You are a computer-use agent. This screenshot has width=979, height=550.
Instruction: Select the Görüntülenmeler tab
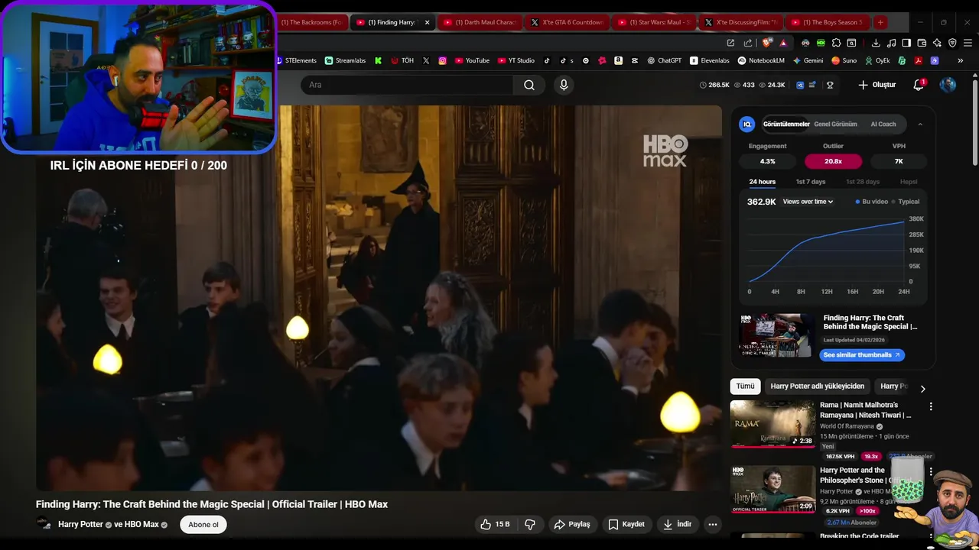[x=786, y=124]
